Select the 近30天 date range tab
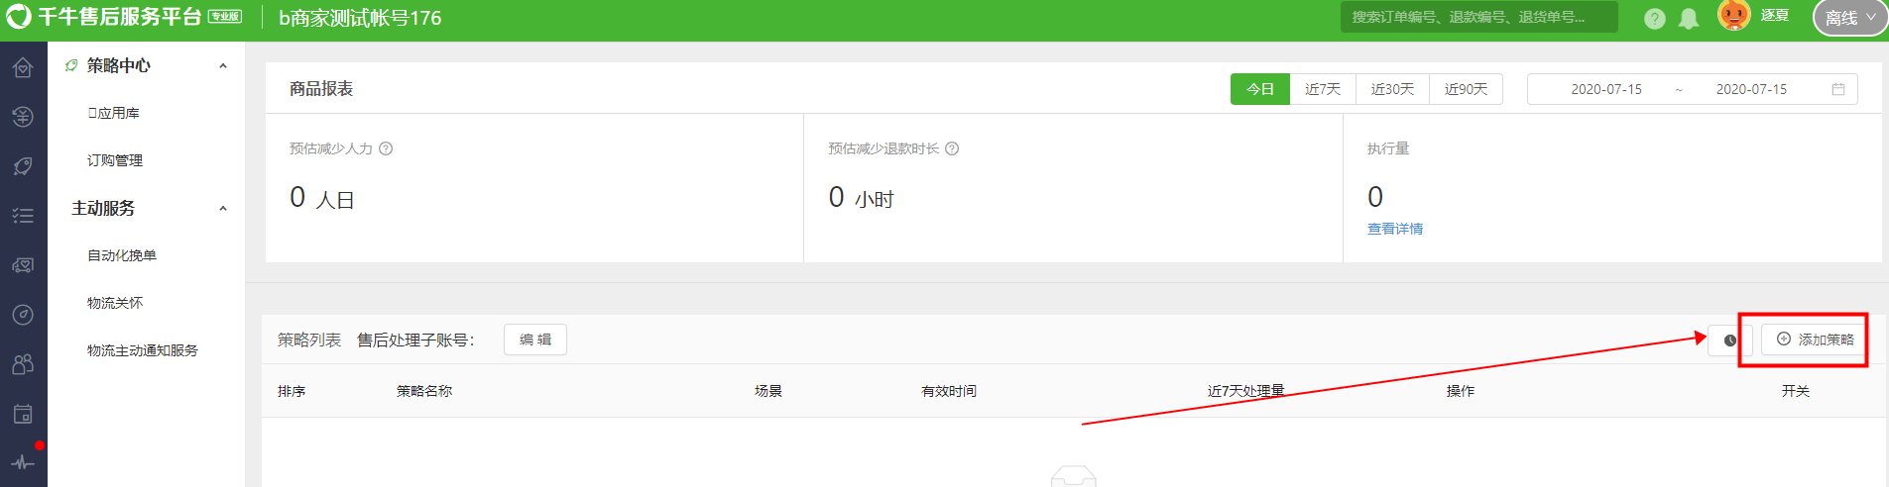Screen dimensions: 1889x487 pyautogui.click(x=1392, y=89)
